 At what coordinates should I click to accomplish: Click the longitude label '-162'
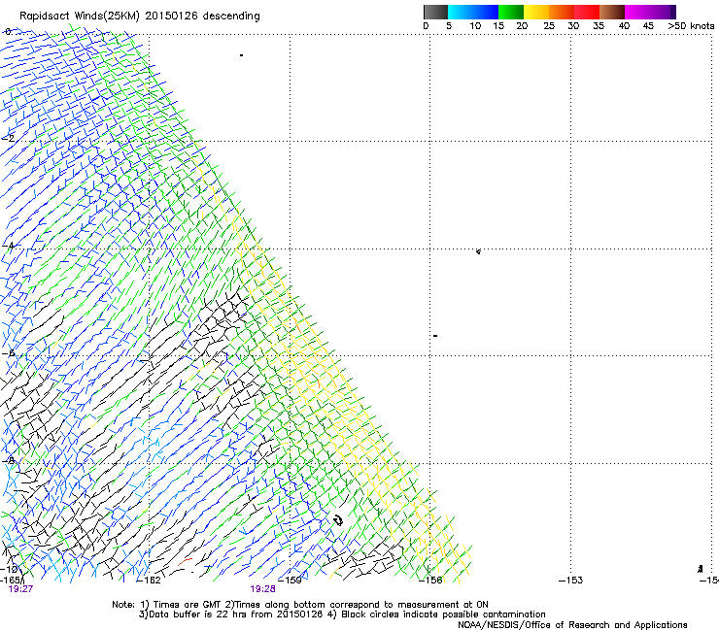[150, 581]
